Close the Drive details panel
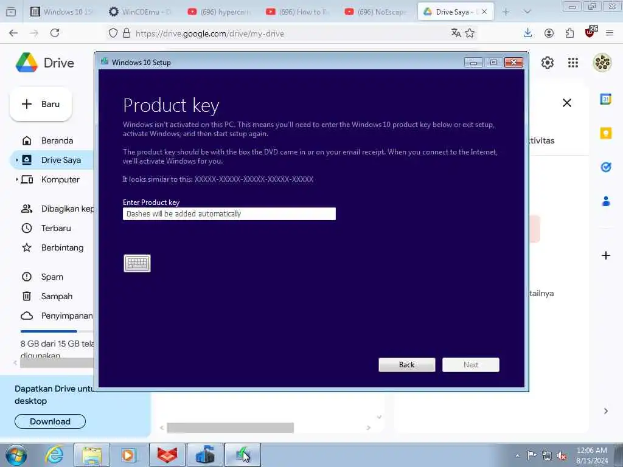This screenshot has width=623, height=467. (x=567, y=103)
